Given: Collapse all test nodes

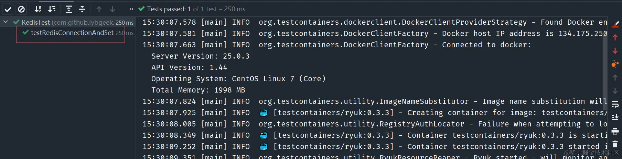Looking at the screenshot, I should pos(82,9).
